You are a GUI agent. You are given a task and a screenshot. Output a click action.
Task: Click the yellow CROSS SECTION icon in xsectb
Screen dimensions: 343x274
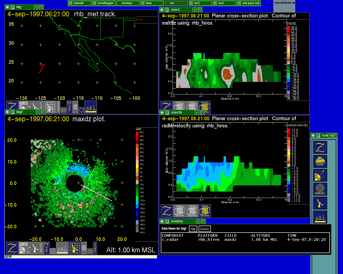click(204, 211)
